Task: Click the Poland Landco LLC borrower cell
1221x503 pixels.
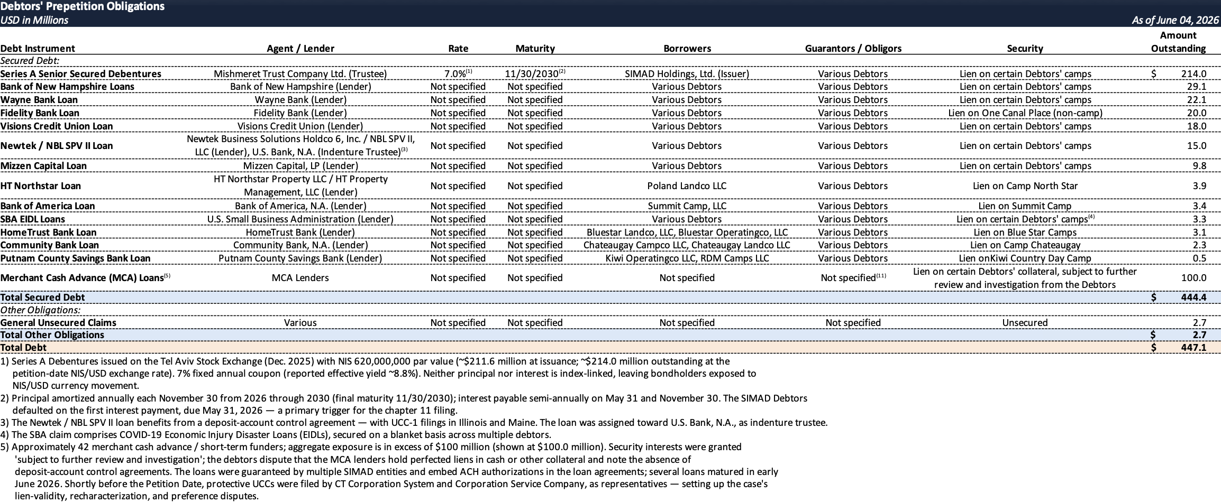Action: coord(687,186)
